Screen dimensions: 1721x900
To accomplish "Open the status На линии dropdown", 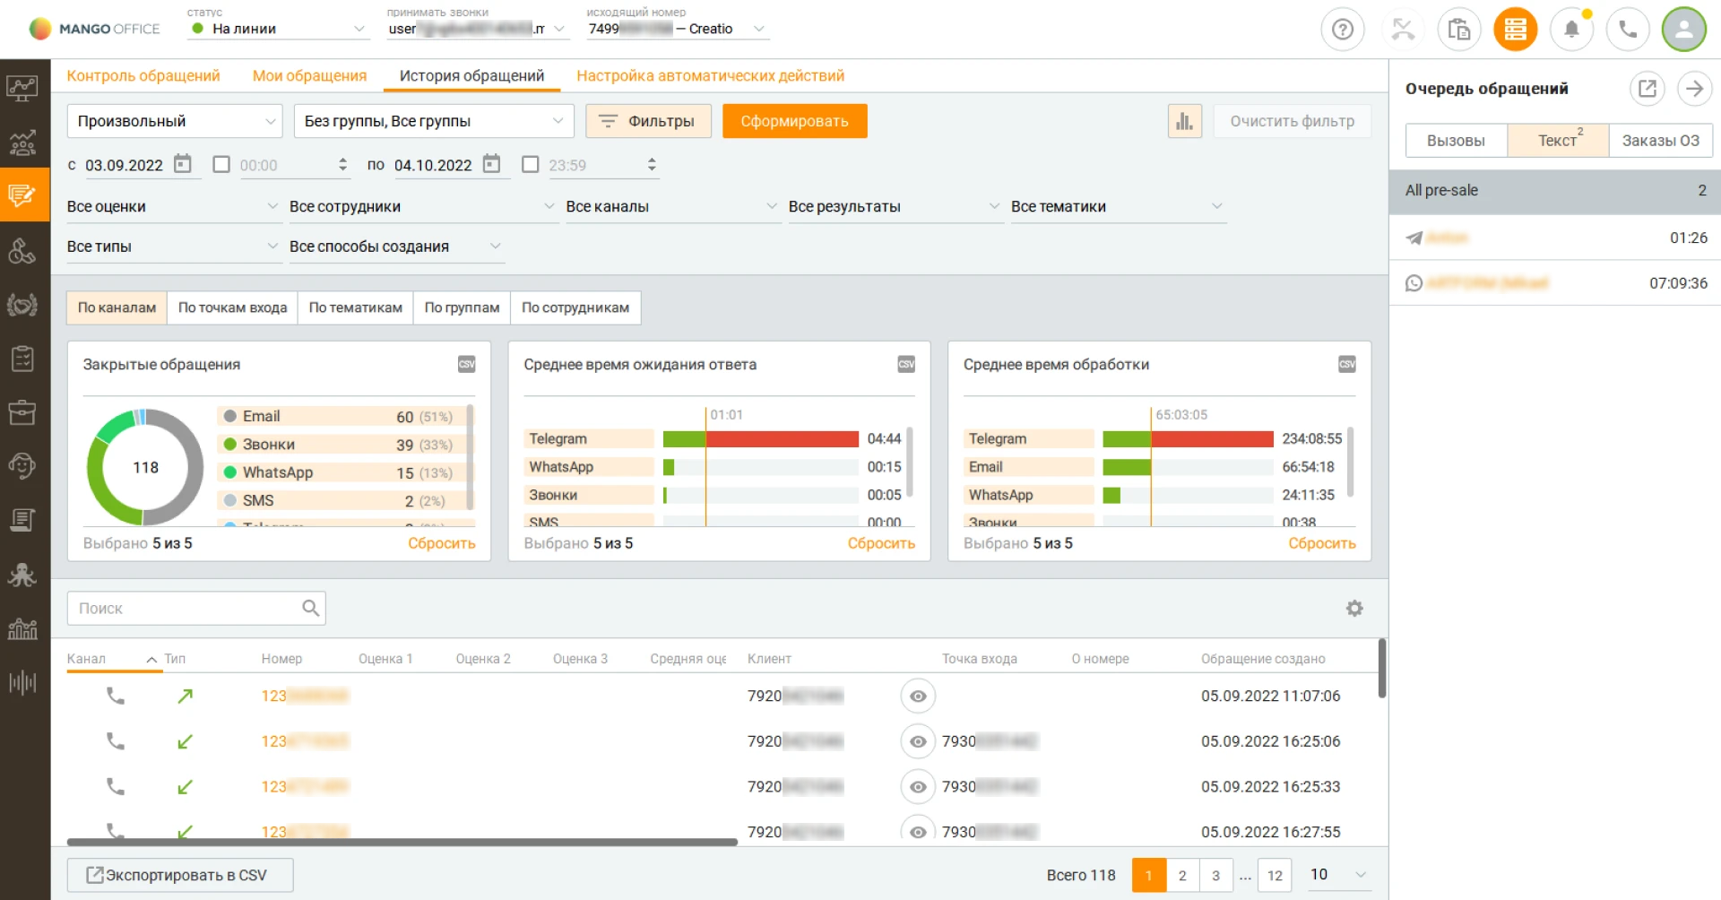I will (279, 29).
